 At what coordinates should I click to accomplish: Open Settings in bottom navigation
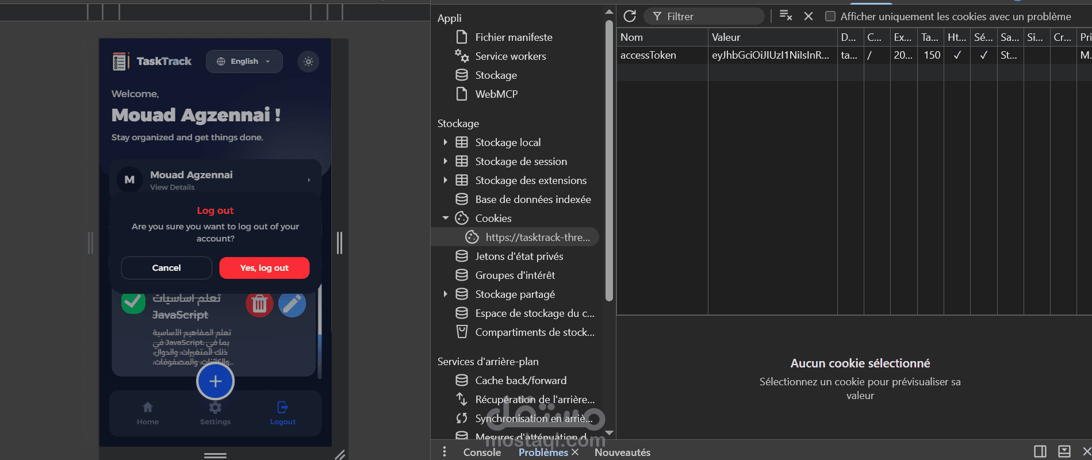[x=215, y=413]
